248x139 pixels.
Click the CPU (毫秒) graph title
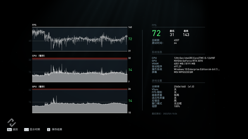38,56
